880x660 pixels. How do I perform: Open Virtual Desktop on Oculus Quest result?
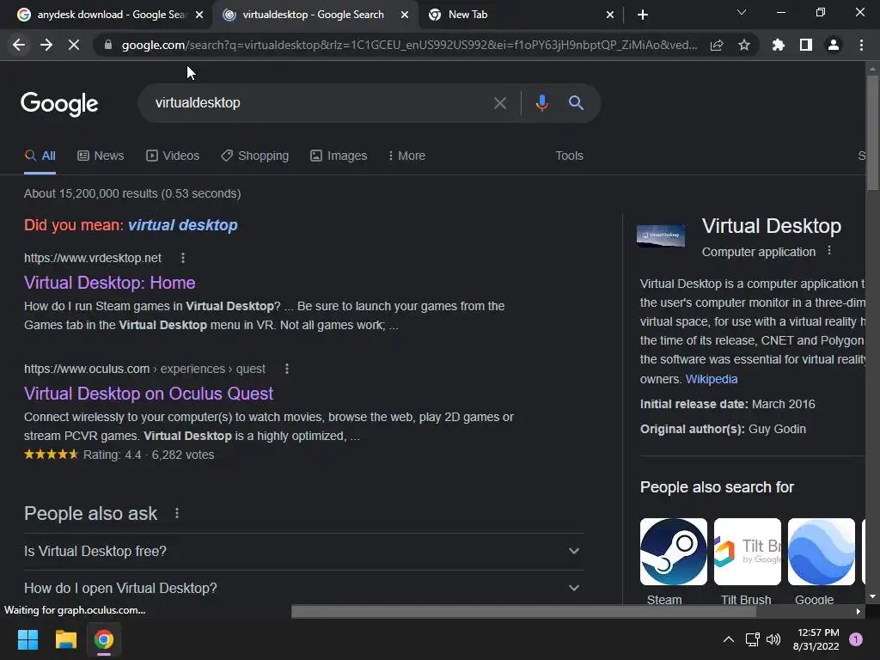pos(149,394)
